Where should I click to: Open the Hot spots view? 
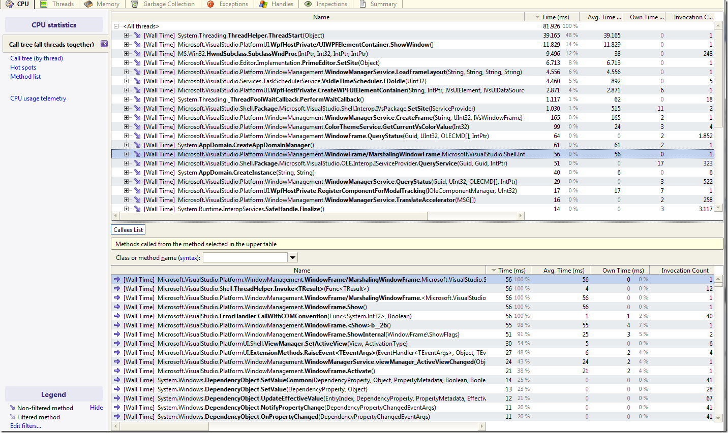(x=23, y=68)
